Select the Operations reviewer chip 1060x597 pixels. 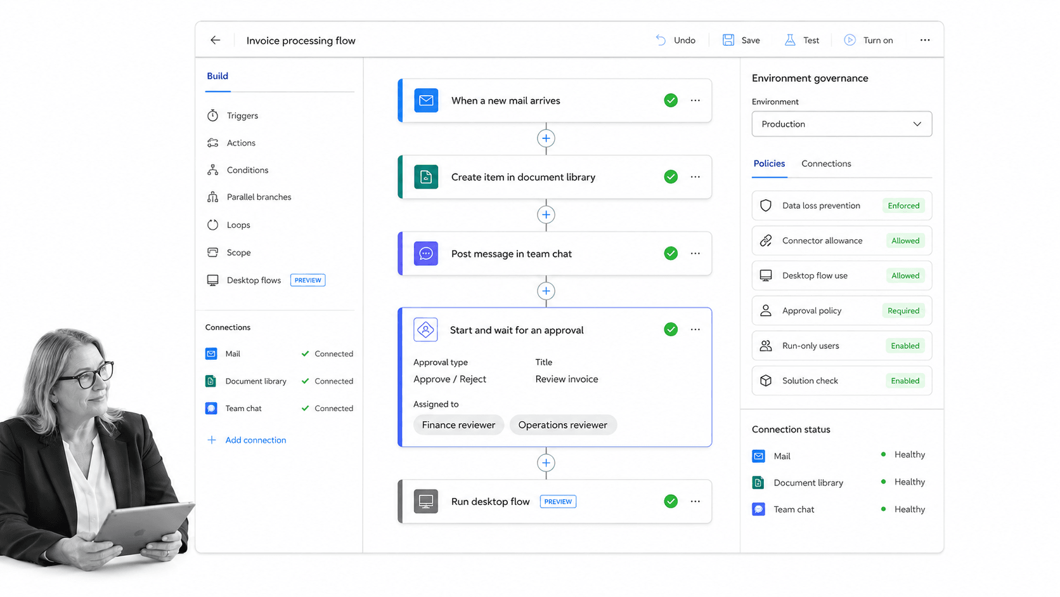[562, 425]
